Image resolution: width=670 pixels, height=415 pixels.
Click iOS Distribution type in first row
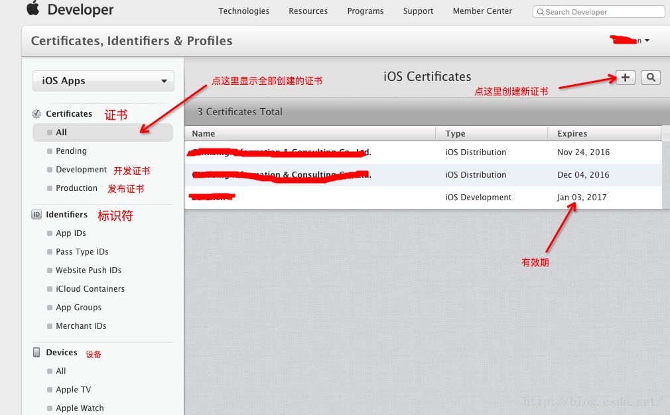(476, 152)
